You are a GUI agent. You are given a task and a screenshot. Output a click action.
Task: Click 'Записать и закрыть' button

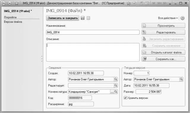[63, 18]
